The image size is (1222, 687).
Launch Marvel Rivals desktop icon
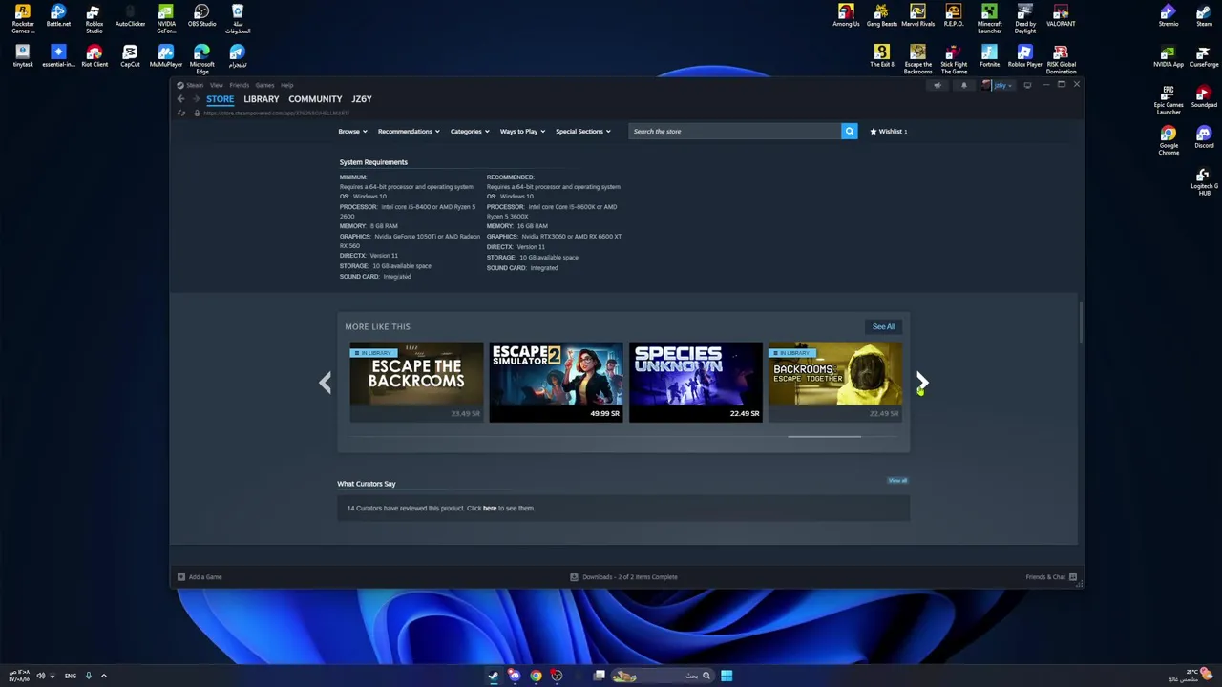click(917, 15)
